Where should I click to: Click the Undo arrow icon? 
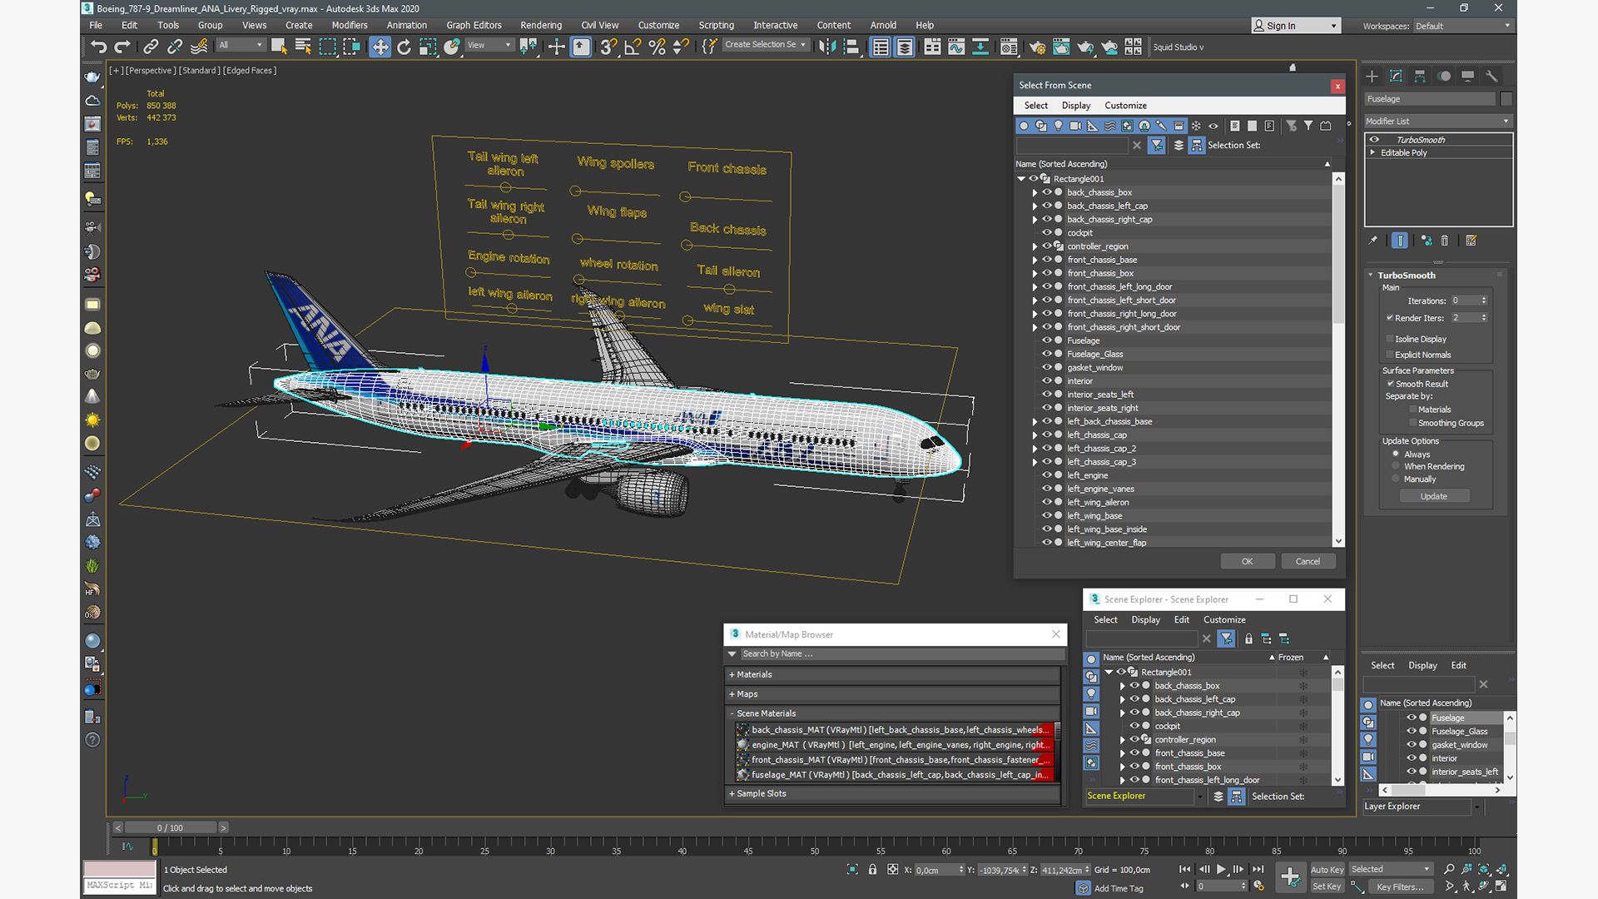[98, 47]
